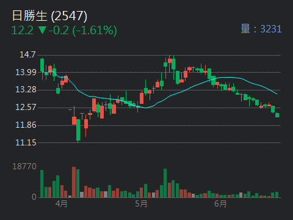Click the 12.57 price axis label
Viewport: 293px width, 220px height.
click(x=26, y=107)
